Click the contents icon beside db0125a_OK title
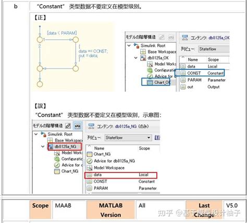This screenshot has height=223, width=247. [184, 38]
